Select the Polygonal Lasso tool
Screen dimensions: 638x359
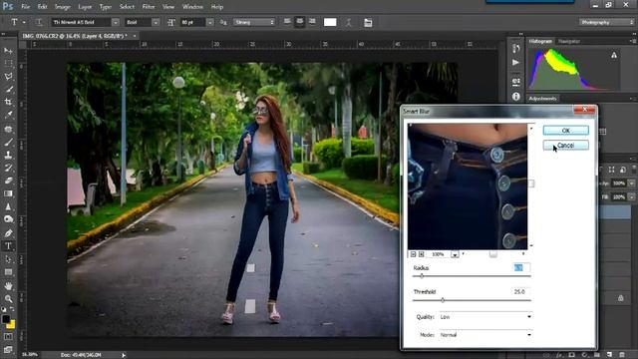8,77
